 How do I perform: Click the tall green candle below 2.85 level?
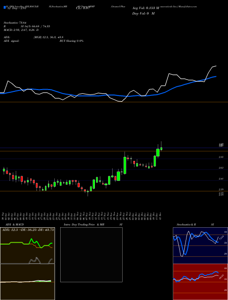click(125, 165)
